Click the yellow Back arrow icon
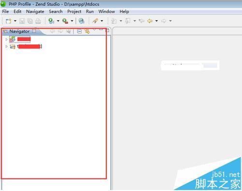This screenshot has width=242, height=191. point(150,21)
